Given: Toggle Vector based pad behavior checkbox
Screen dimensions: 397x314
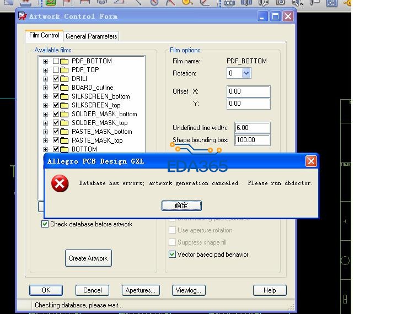Looking at the screenshot, I should click(x=172, y=255).
